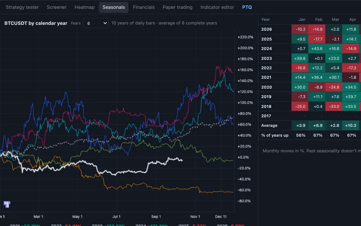This screenshot has width=361, height=226.
Task: Click the Nov 1 x-axis label
Action: 195,216
